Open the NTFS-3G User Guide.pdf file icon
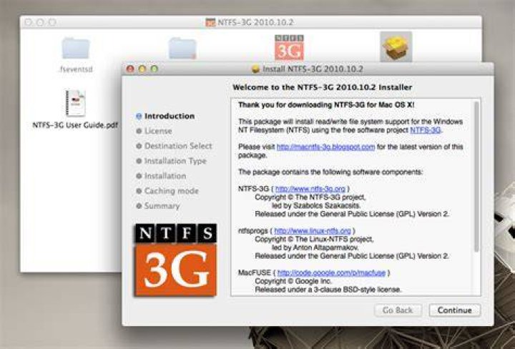 tap(75, 103)
